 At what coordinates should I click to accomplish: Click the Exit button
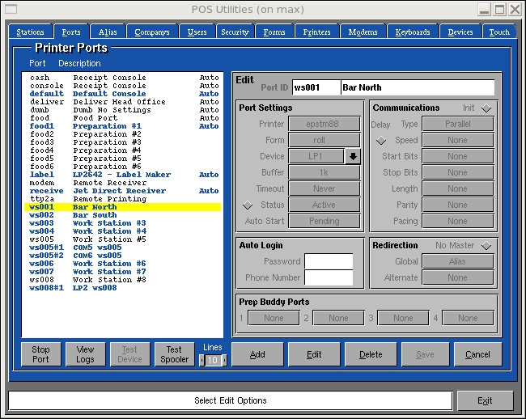pos(485,400)
